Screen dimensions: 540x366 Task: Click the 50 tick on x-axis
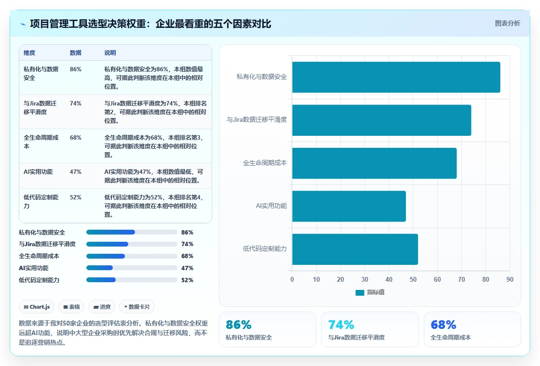click(413, 279)
